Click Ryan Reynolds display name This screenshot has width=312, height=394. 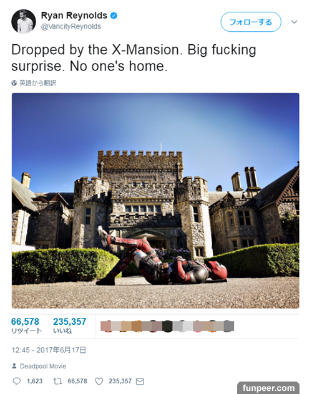(74, 16)
